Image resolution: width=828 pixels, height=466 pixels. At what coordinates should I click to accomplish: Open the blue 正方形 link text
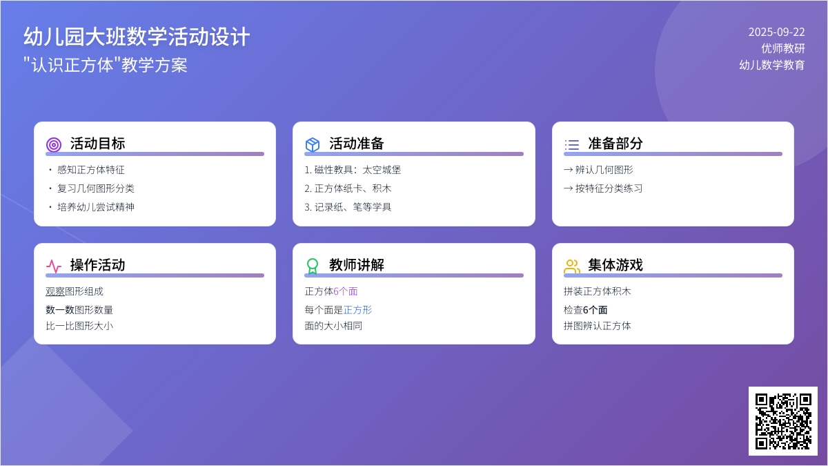click(357, 310)
